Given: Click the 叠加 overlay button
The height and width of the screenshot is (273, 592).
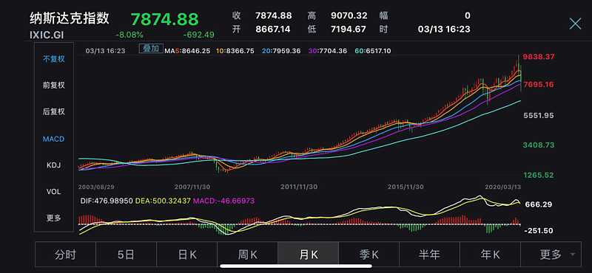Looking at the screenshot, I should click(x=151, y=49).
